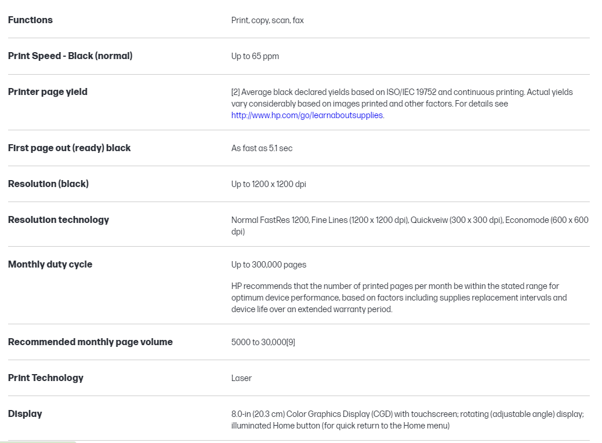Click the 'Laser' print technology value

[x=241, y=379]
